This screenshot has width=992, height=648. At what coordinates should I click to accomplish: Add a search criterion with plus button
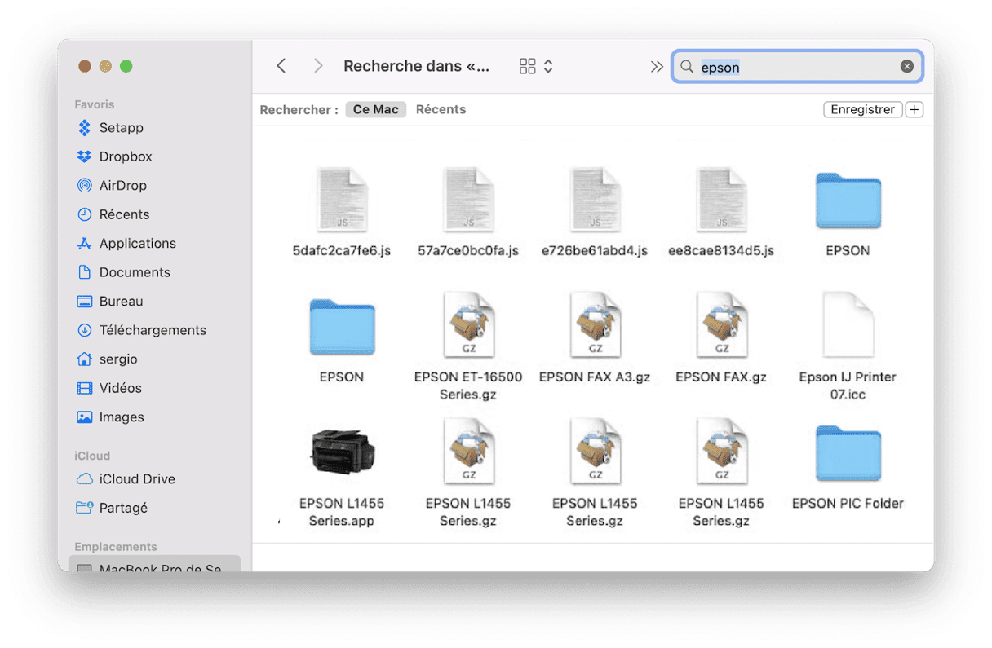914,109
